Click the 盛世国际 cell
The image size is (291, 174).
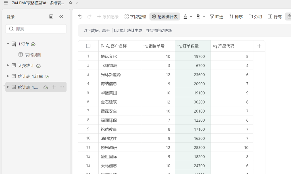[x=120, y=157]
